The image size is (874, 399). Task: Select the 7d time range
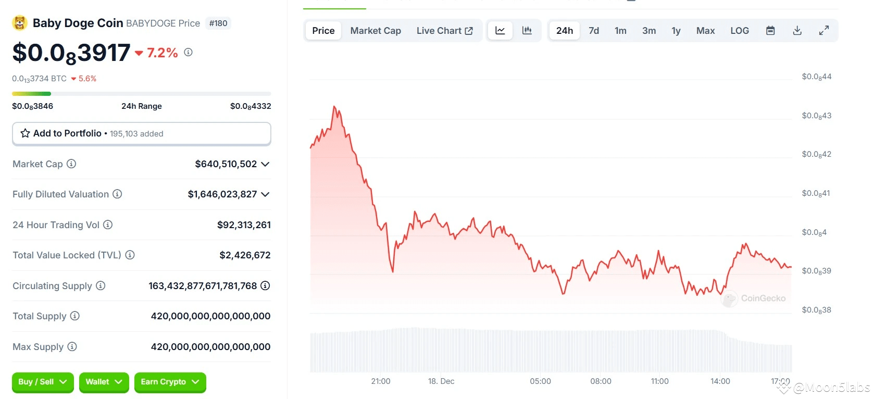pyautogui.click(x=594, y=31)
